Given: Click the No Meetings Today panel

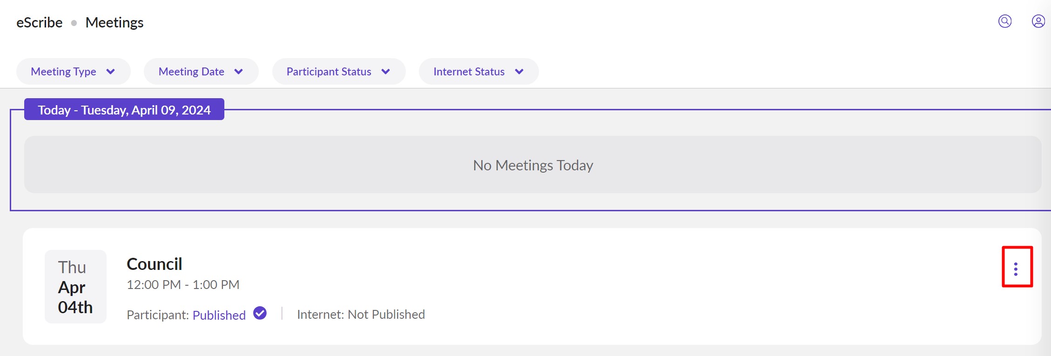Looking at the screenshot, I should pos(532,165).
